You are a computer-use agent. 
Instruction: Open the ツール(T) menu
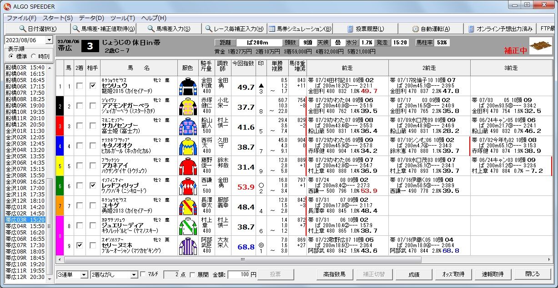[x=123, y=18]
